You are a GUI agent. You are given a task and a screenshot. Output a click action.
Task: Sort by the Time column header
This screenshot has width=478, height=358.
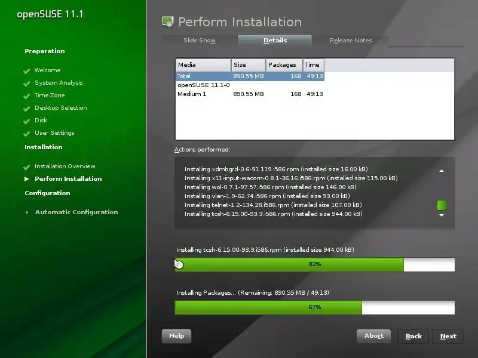pyautogui.click(x=313, y=65)
